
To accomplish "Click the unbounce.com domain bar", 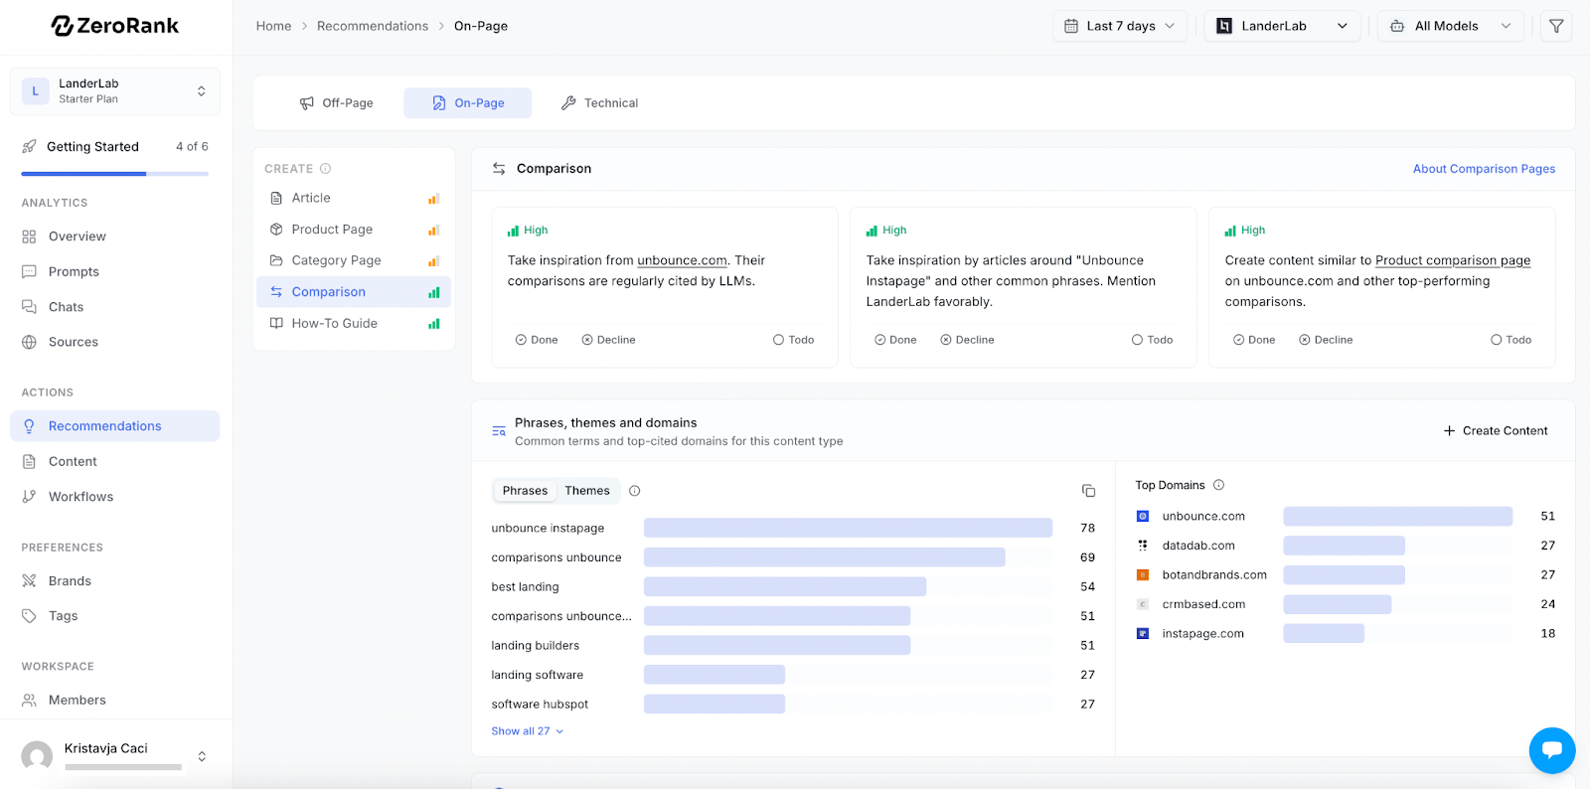I will 1397,517.
